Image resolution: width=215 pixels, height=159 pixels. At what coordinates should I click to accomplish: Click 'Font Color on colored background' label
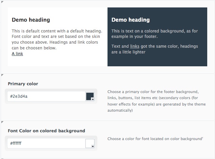click(47, 131)
